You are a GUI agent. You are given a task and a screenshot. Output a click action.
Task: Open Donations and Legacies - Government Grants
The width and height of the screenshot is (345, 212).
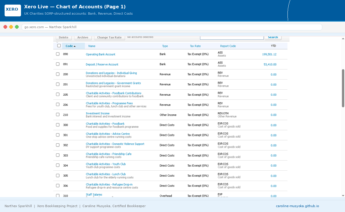pyautogui.click(x=113, y=83)
